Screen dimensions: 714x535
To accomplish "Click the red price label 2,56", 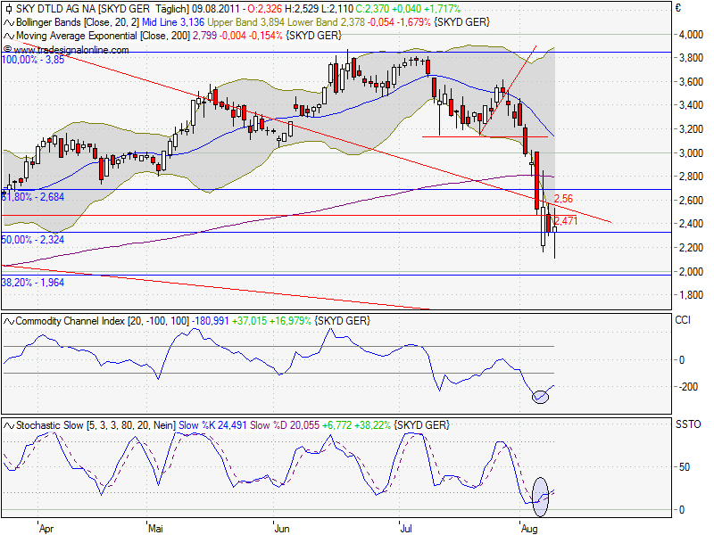I will (x=563, y=199).
